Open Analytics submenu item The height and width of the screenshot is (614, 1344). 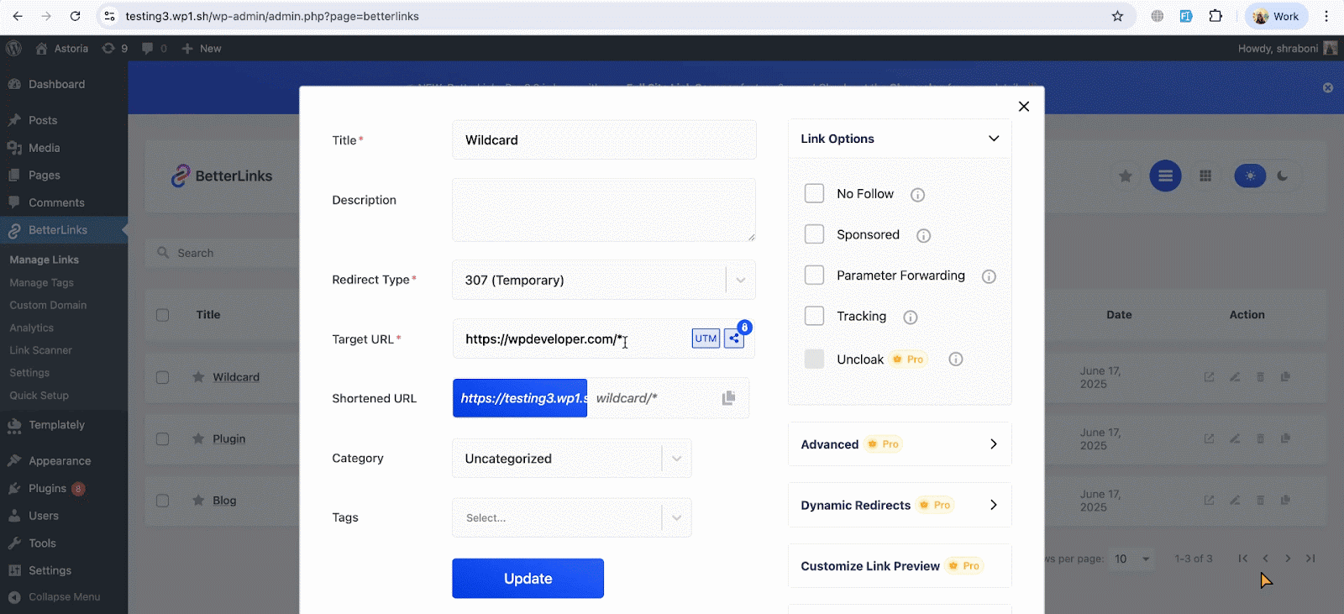[x=31, y=328]
